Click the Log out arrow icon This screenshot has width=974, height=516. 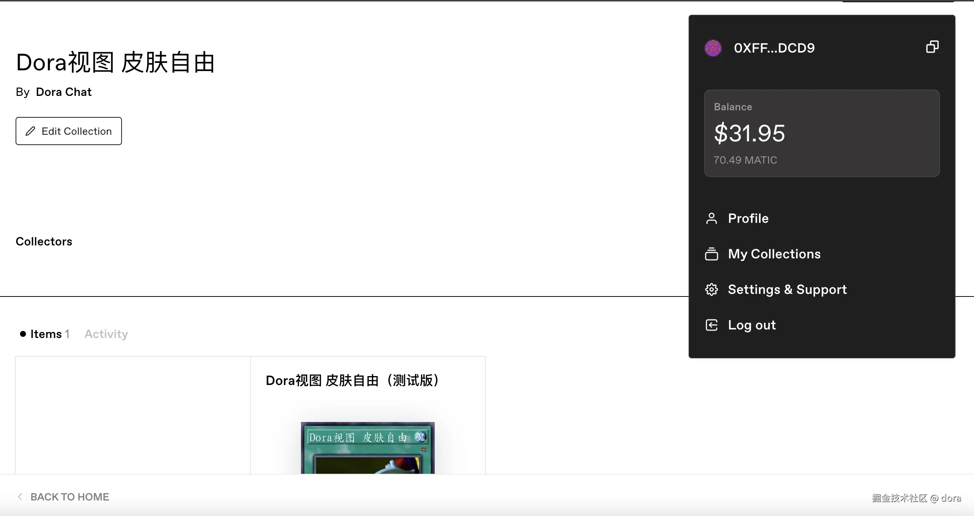coord(712,325)
